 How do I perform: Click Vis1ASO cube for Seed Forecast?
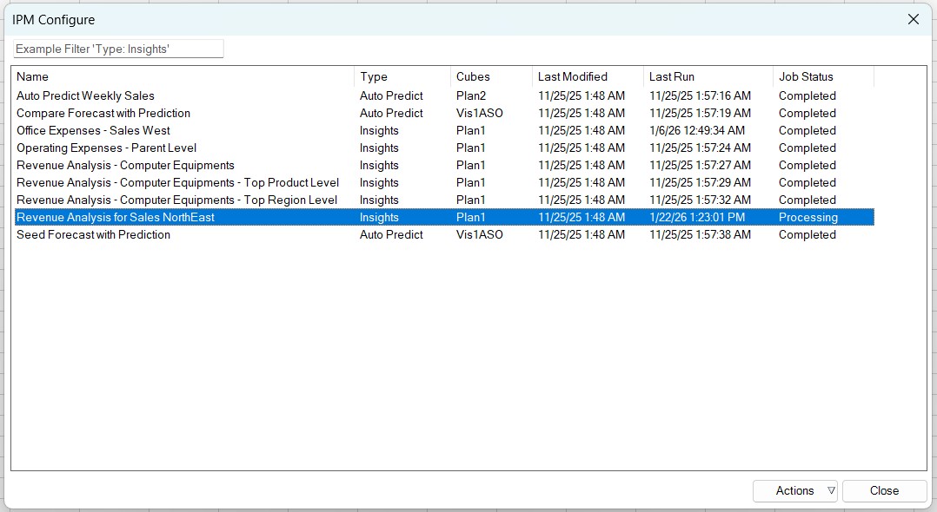pos(479,234)
